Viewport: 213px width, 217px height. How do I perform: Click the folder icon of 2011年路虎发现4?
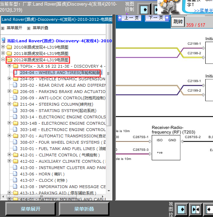pyautogui.click(x=9, y=54)
